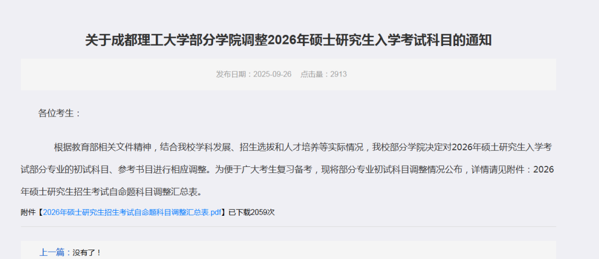599x259 pixels.
Task: Open the 2026年硕士研究生招生考试自命题科目调整汇总表.pdf attachment
Action: tap(132, 212)
